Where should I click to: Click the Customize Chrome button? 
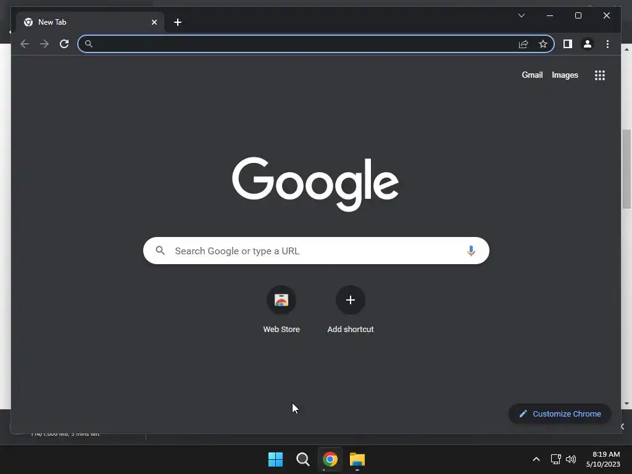560,414
